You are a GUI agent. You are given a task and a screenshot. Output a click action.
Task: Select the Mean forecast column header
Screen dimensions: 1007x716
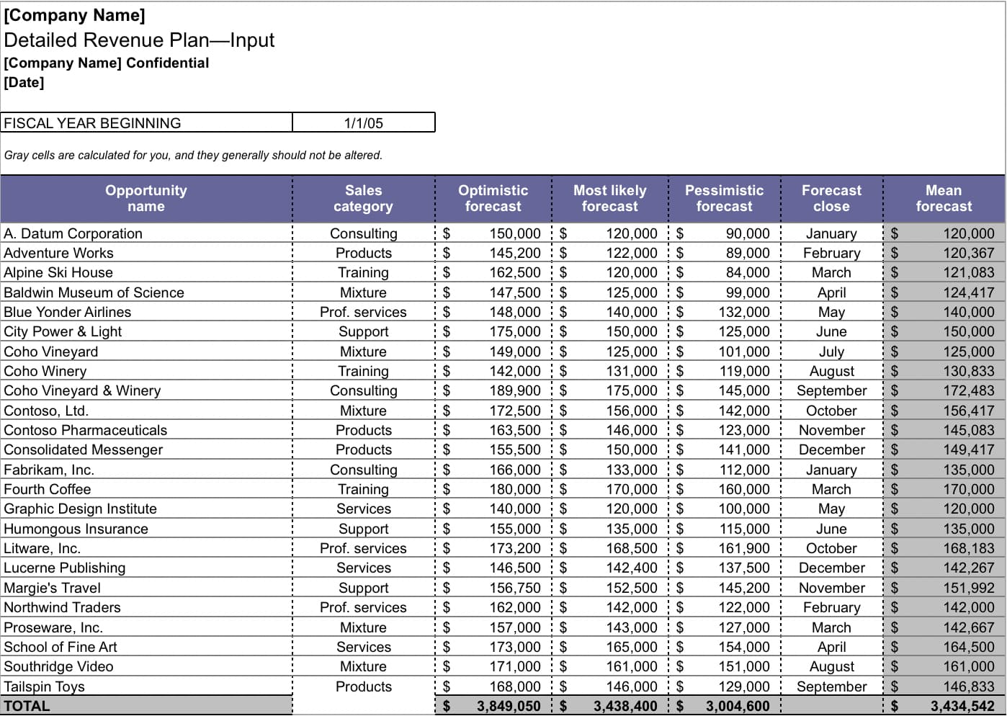(944, 199)
